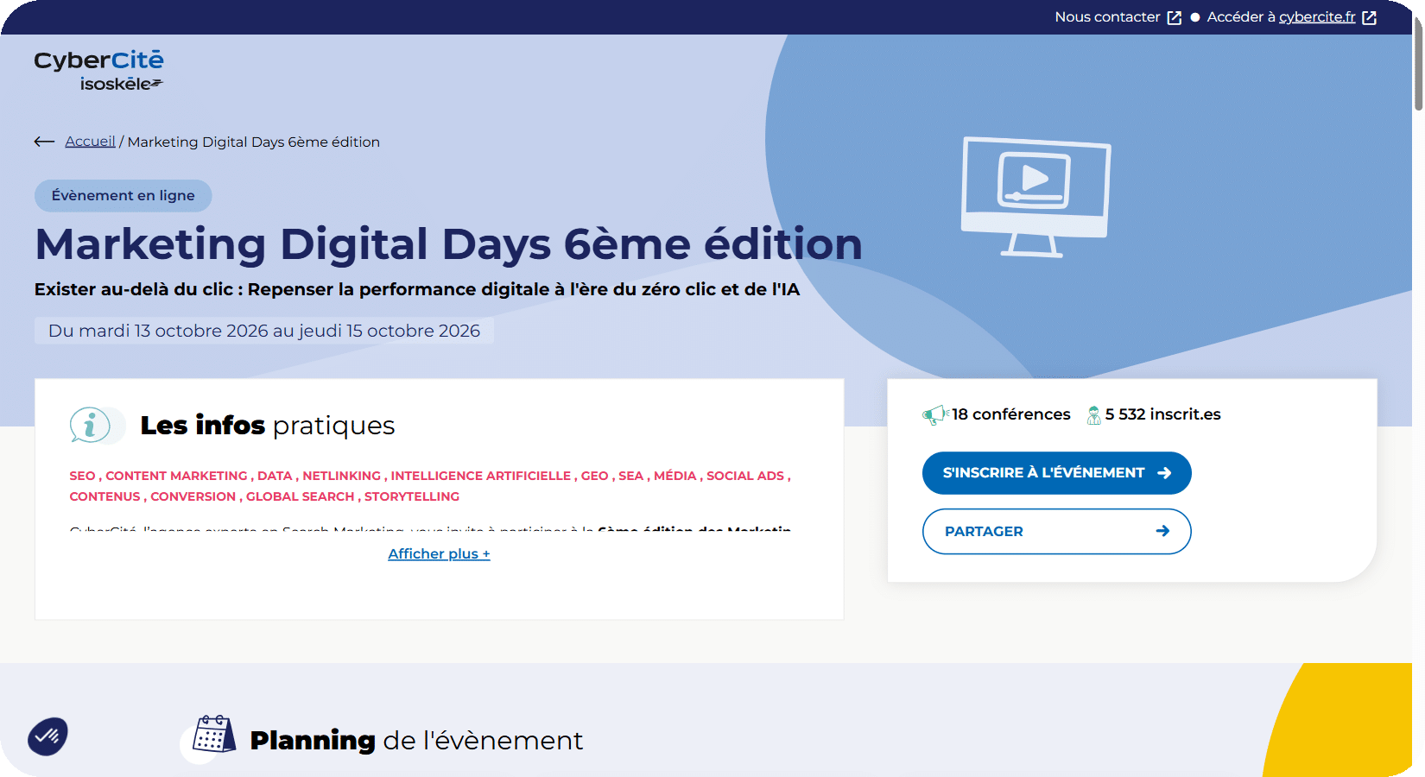The width and height of the screenshot is (1425, 777).
Task: Expand description with Afficher plus +
Action: coord(439,554)
